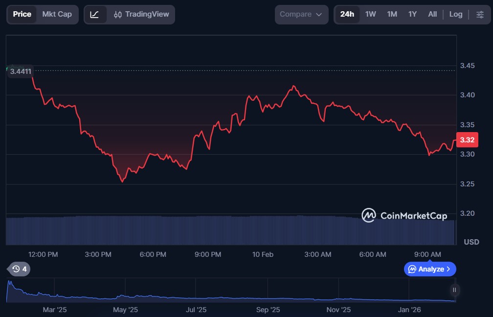Select the 1M time range

point(392,14)
